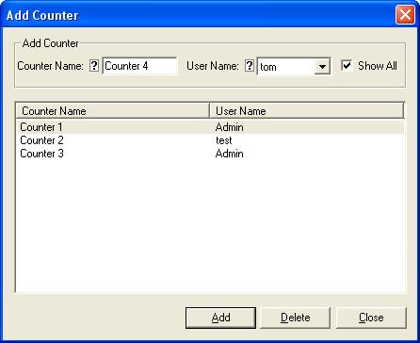Select the Counter 2 row
The image size is (420, 343).
(x=210, y=140)
